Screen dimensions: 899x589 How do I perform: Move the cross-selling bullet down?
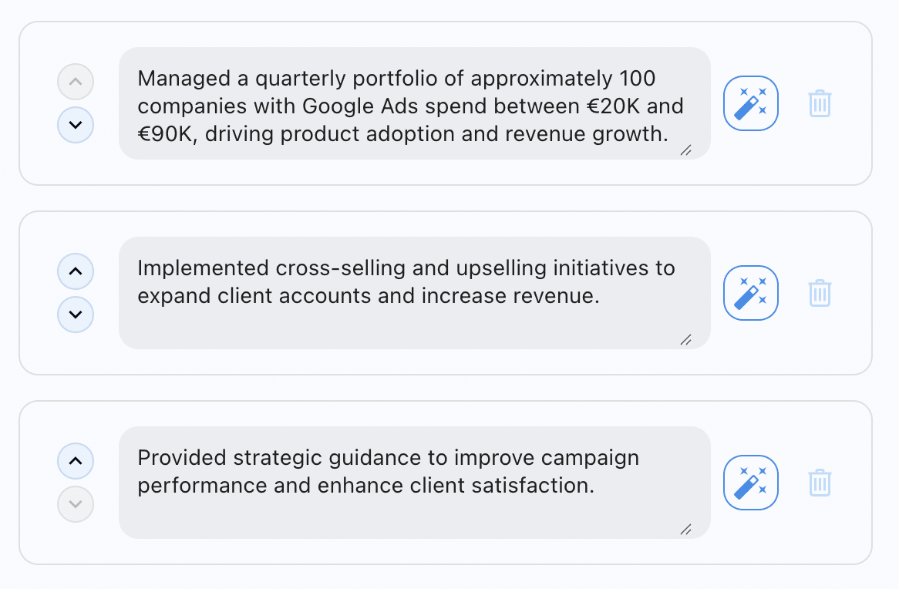click(x=76, y=315)
